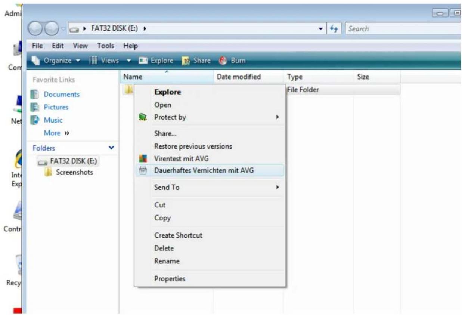The width and height of the screenshot is (462, 315).
Task: Sort by the Type column header
Action: tap(318, 77)
